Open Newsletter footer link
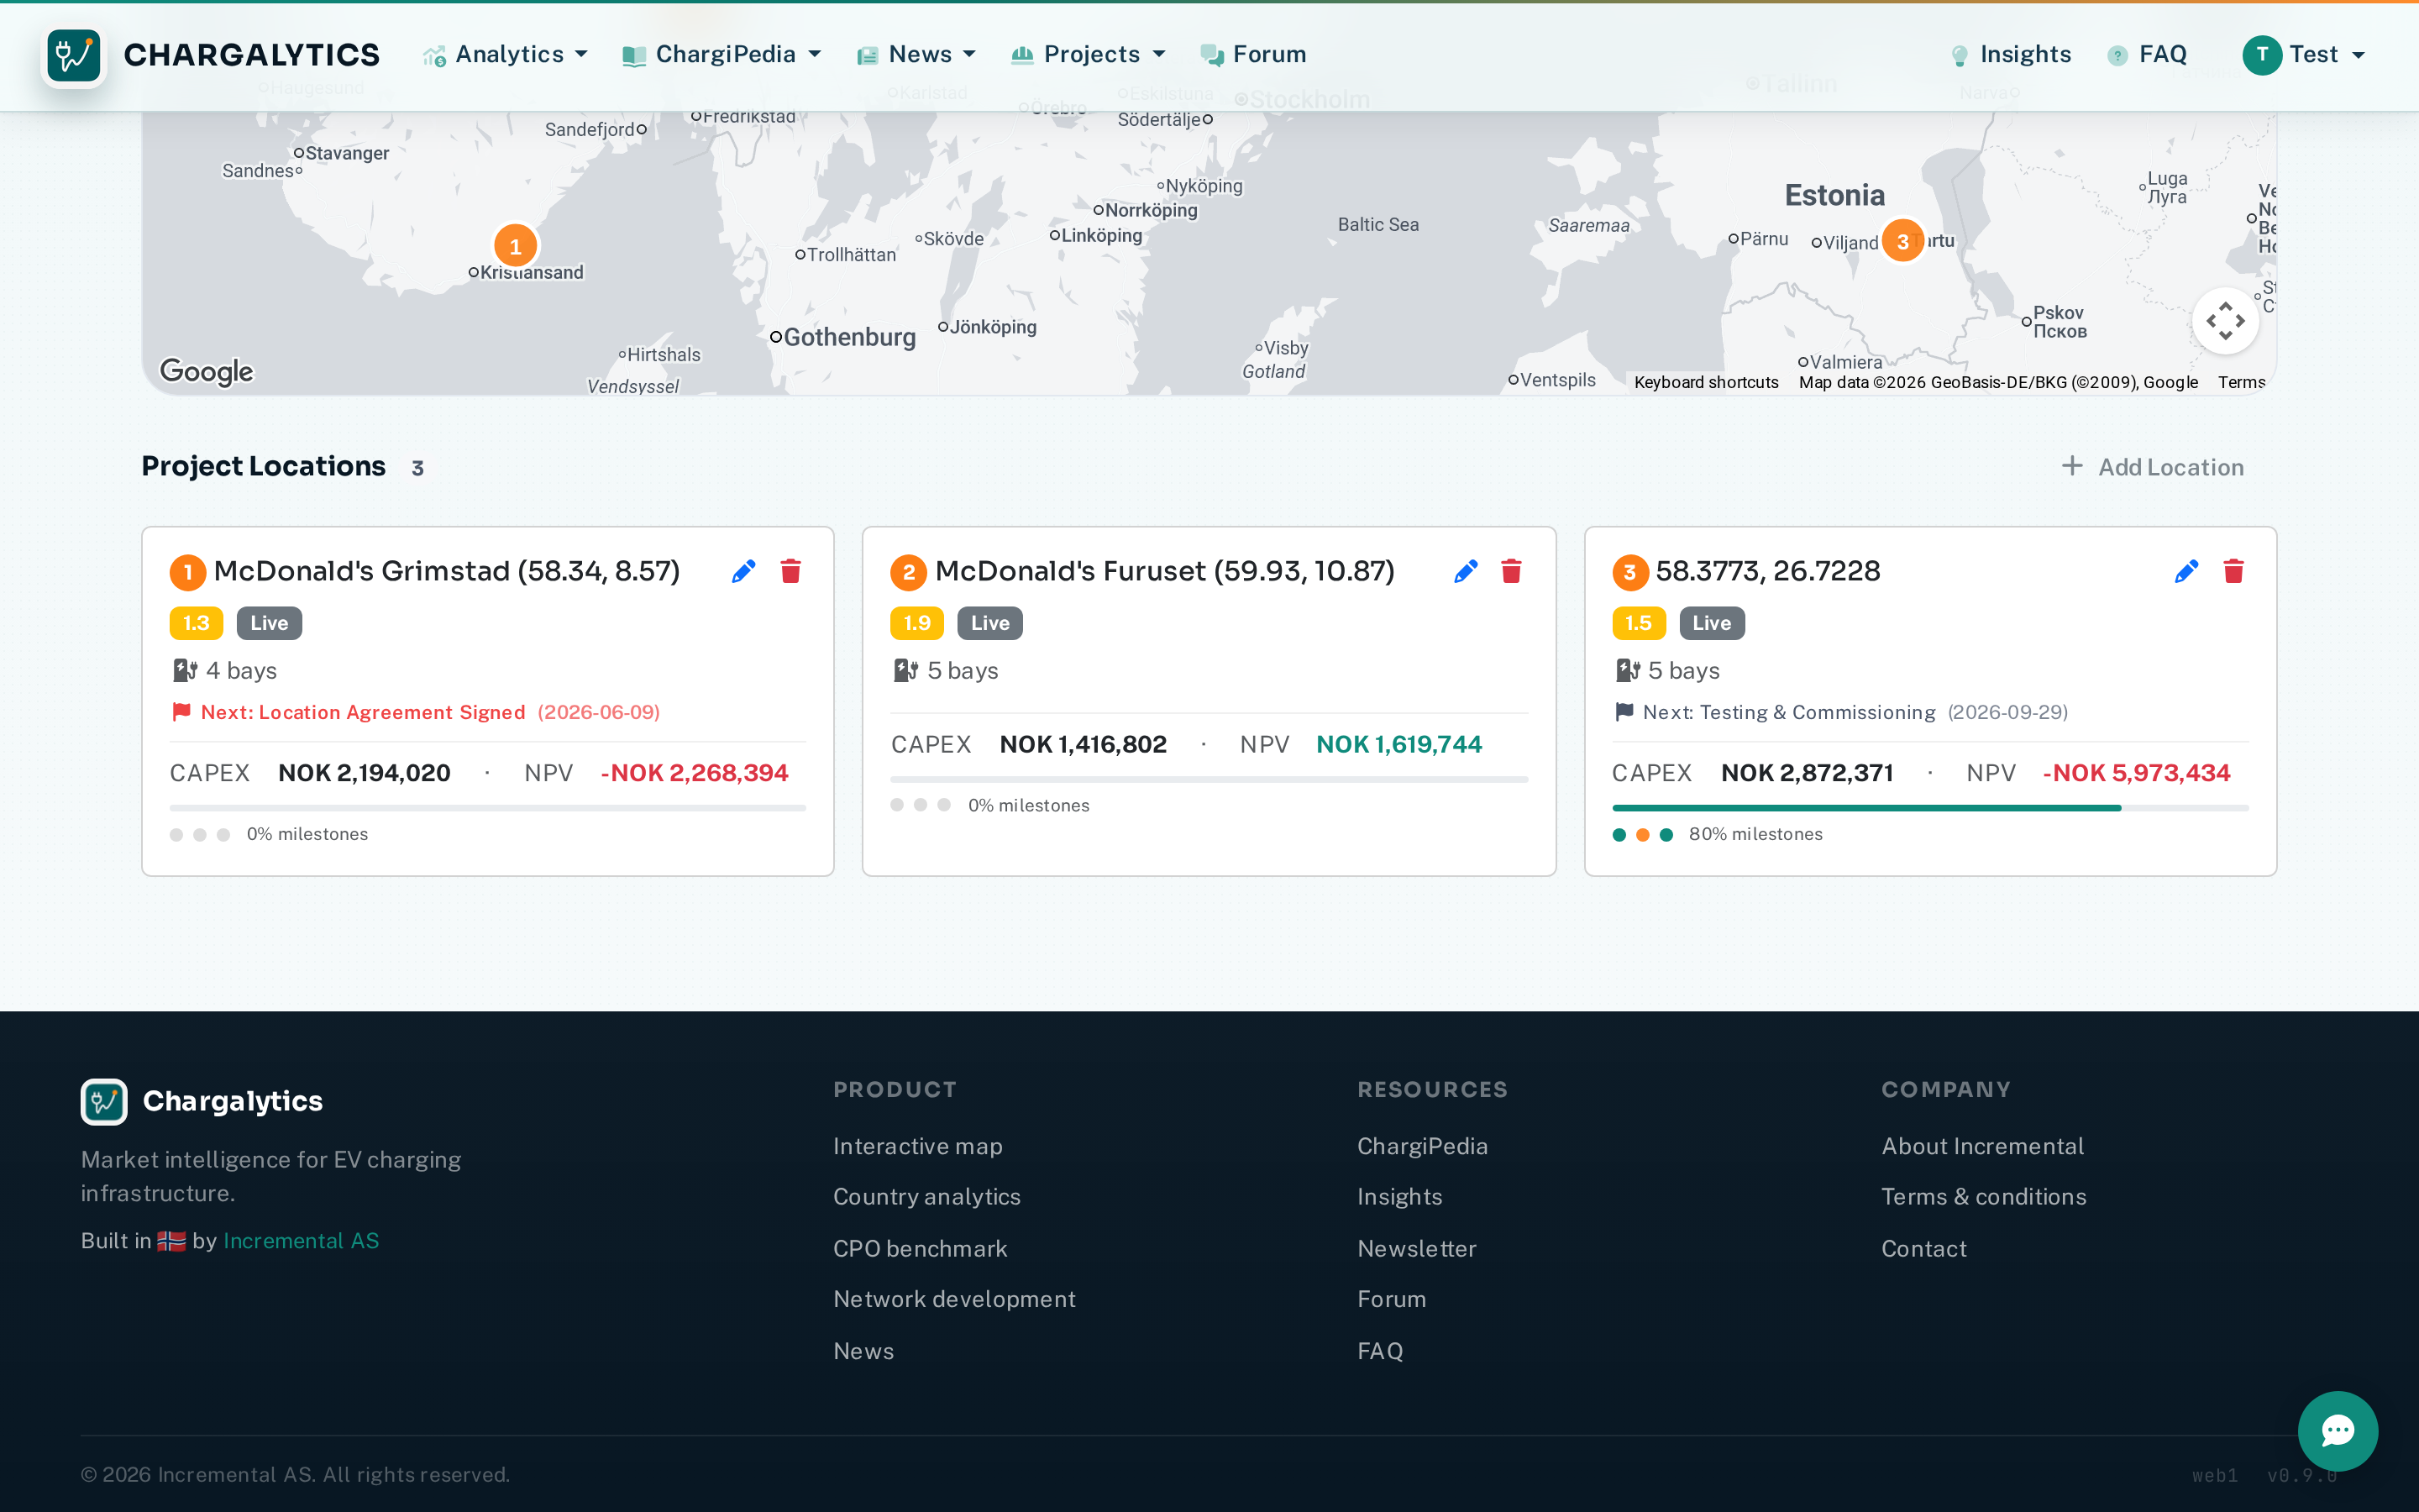Screen dimensions: 2419x1512 point(1416,1249)
